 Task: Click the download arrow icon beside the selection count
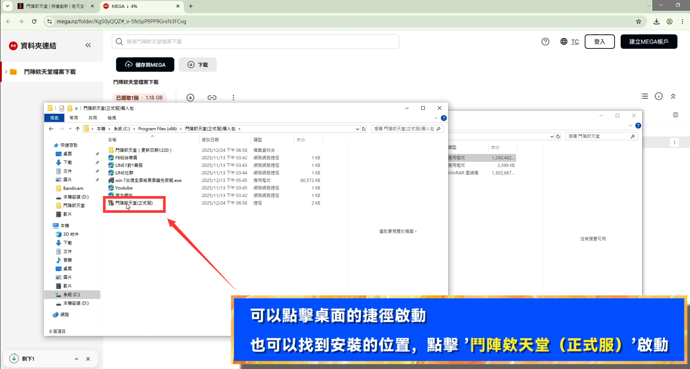(190, 98)
